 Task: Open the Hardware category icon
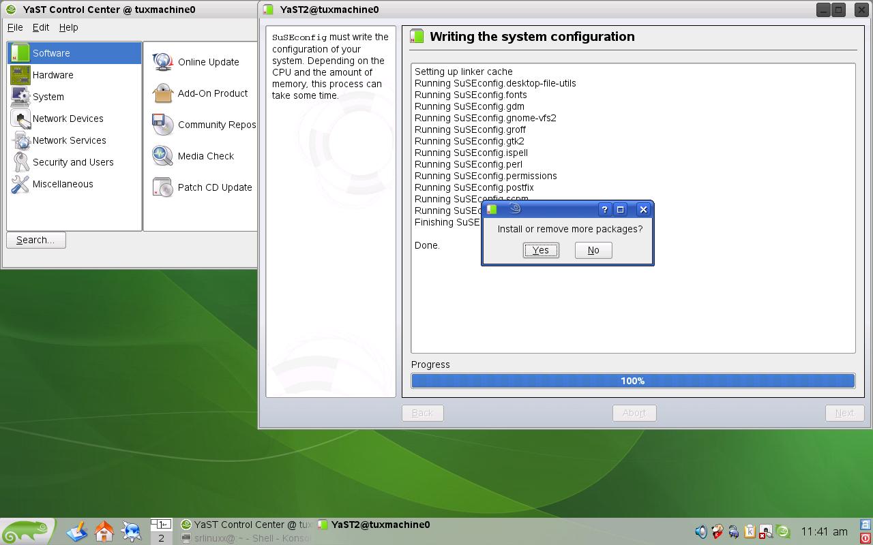coord(20,75)
